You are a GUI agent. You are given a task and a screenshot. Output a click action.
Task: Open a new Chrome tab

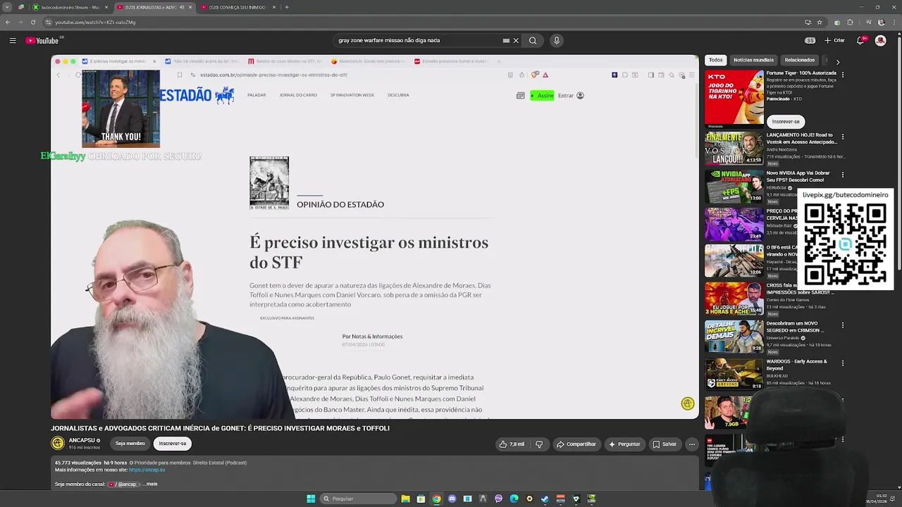pyautogui.click(x=287, y=7)
